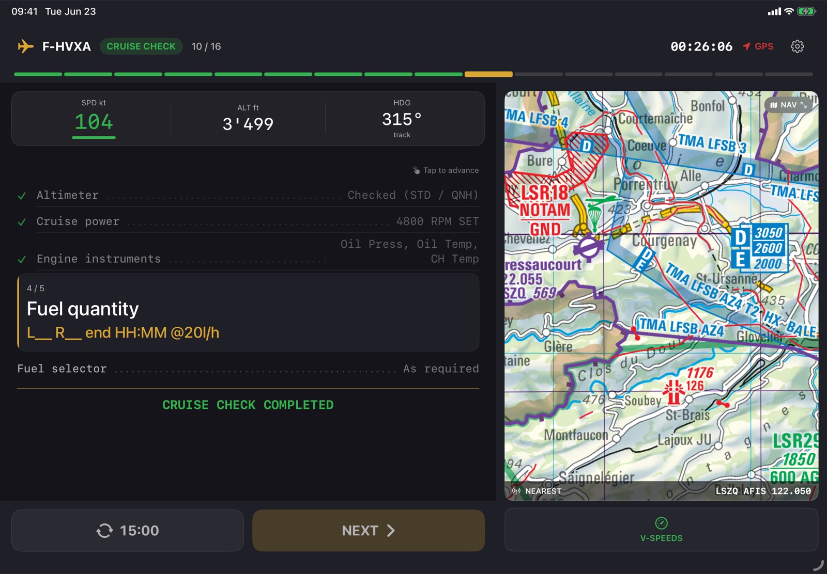
Task: Tap the 4 / 5 step counter
Action: click(36, 289)
